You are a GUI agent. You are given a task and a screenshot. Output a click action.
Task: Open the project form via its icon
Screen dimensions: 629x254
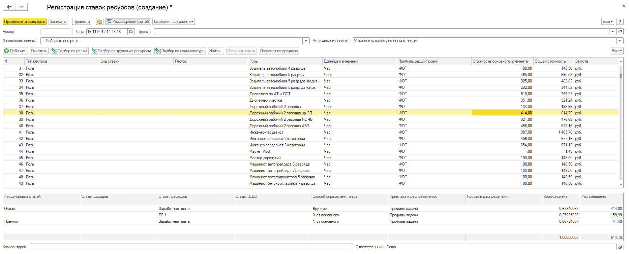[x=620, y=32]
